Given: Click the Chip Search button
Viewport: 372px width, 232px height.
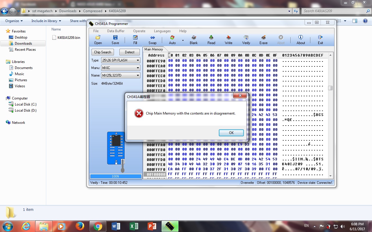Looking at the screenshot, I should (x=103, y=52).
